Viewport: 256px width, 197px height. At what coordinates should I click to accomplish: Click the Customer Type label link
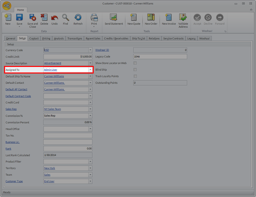click(14, 181)
